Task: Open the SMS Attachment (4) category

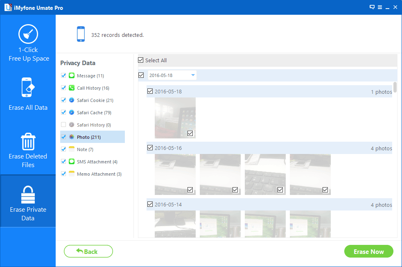Action: click(x=97, y=162)
